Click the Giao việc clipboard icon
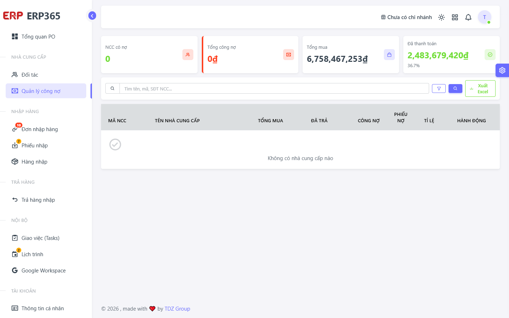509x318 pixels. 15,238
